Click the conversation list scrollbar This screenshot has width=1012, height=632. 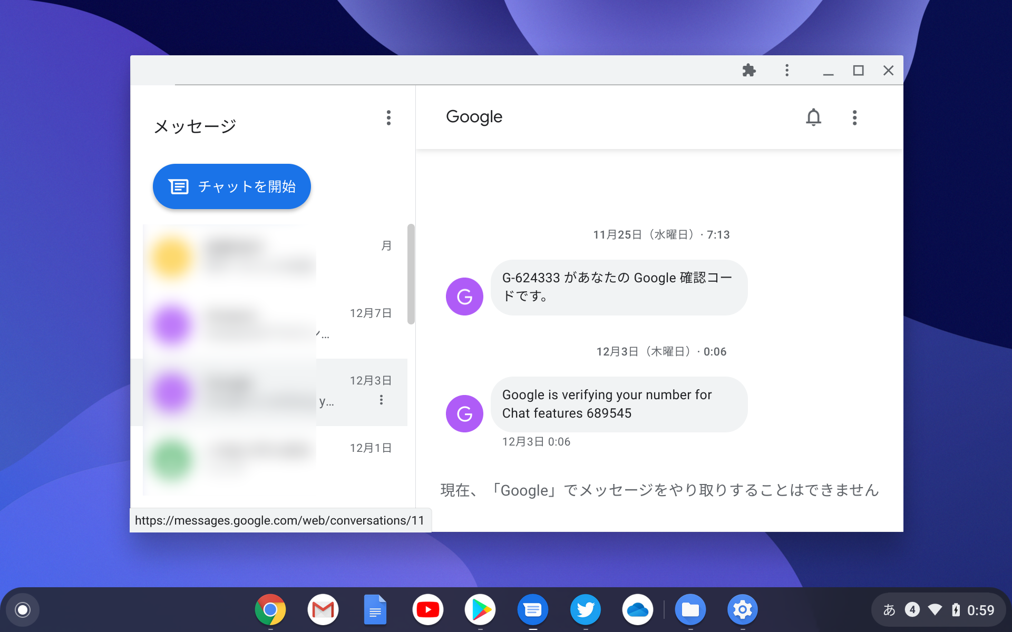(x=411, y=274)
